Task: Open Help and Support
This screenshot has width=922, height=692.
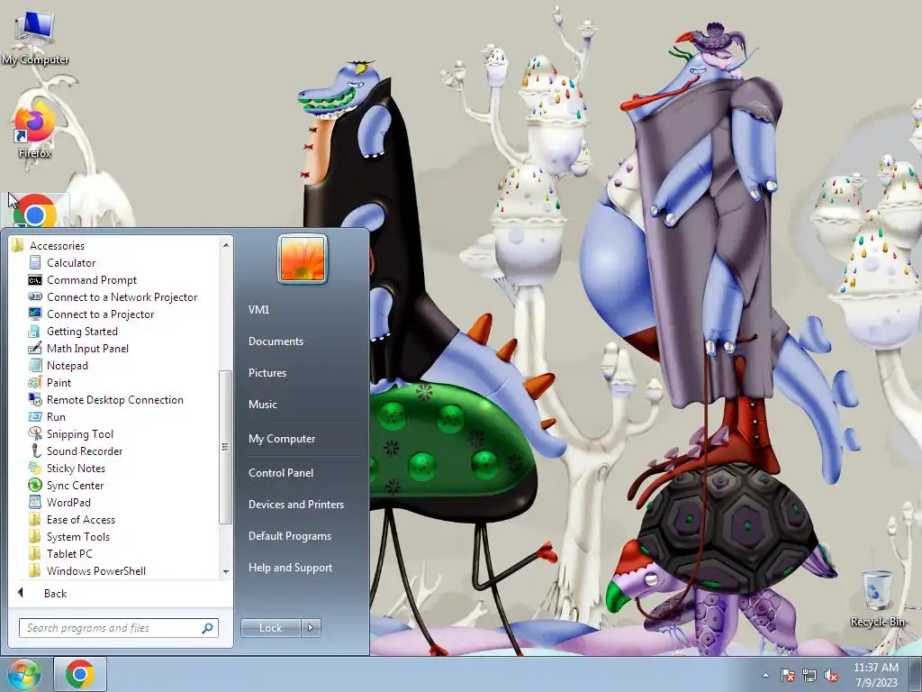Action: pyautogui.click(x=291, y=568)
